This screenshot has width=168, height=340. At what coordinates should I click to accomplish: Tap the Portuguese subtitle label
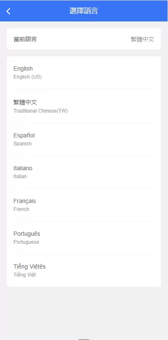click(26, 242)
